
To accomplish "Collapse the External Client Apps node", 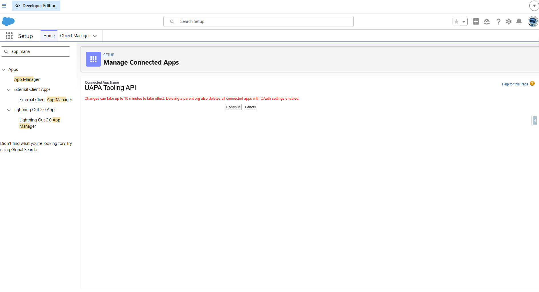I will (9, 90).
